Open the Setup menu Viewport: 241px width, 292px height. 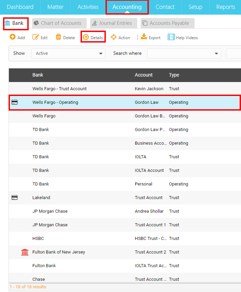pos(195,7)
